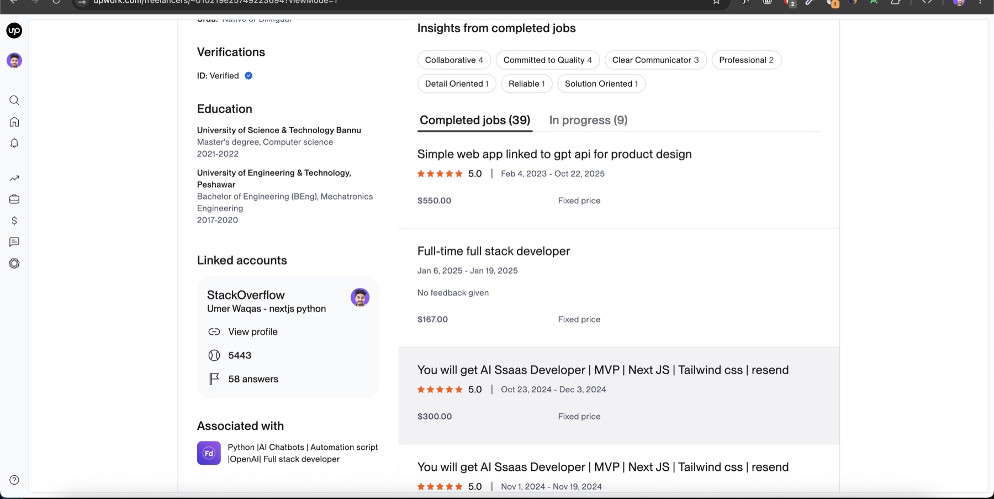The height and width of the screenshot is (499, 994).
Task: Click the StackOverflow account avatar photo
Action: click(360, 297)
